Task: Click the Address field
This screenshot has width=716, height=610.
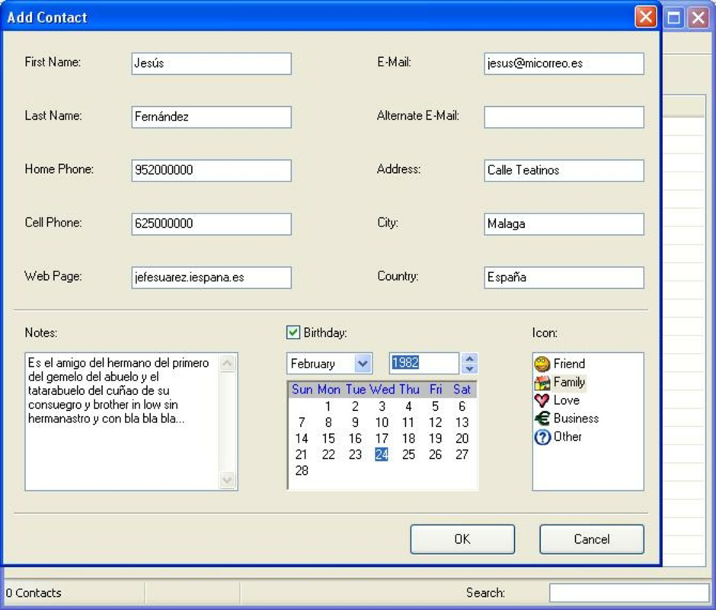Action: (564, 171)
